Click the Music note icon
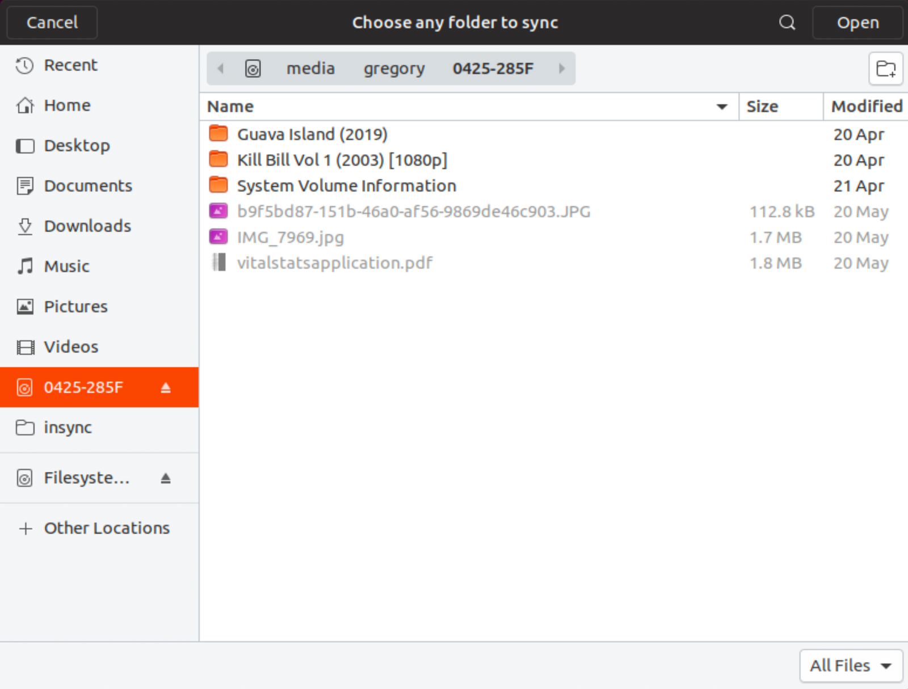 25,266
